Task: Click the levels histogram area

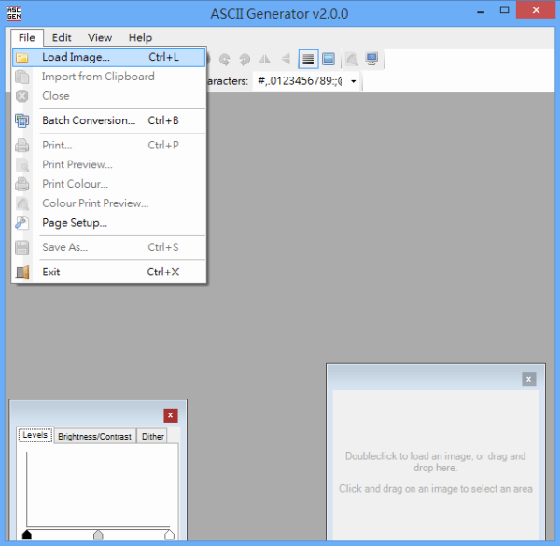Action: pyautogui.click(x=98, y=489)
